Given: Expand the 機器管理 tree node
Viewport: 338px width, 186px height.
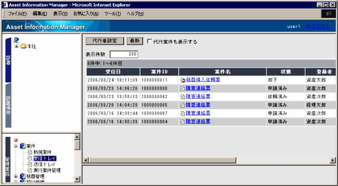Looking at the screenshot, I should click(16, 176).
